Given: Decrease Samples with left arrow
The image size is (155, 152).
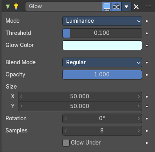Looking at the screenshot, I should coord(66,130).
